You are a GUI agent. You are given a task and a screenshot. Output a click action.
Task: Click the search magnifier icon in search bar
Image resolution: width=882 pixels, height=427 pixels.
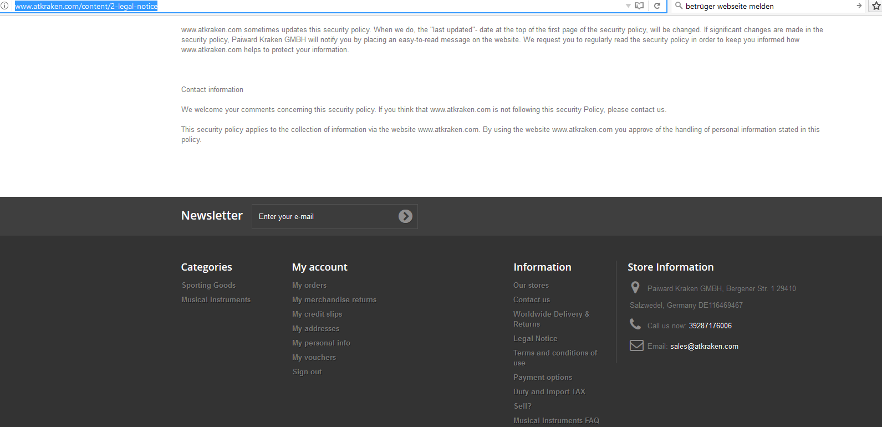point(679,6)
